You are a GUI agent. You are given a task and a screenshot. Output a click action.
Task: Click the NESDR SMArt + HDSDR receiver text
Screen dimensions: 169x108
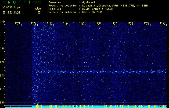[98, 9]
